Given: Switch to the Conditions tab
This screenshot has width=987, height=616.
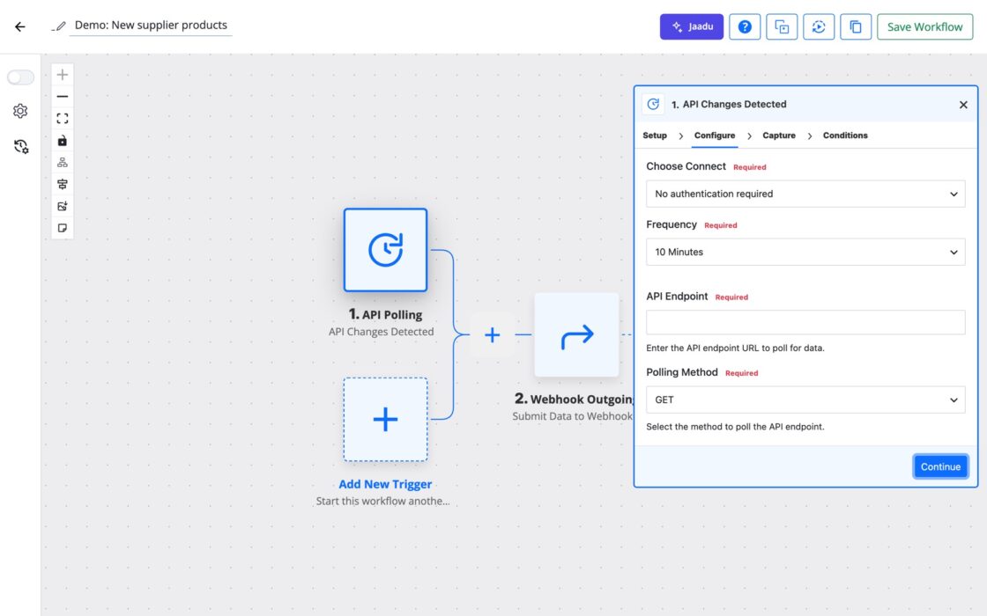Looking at the screenshot, I should (x=845, y=136).
